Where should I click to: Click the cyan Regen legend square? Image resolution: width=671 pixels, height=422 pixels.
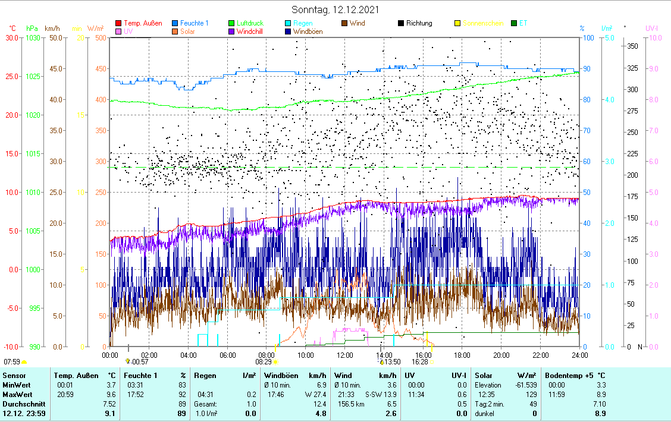click(288, 24)
